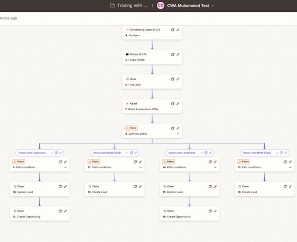
Task: Open the Trading with folder icon
Action: point(112,6)
